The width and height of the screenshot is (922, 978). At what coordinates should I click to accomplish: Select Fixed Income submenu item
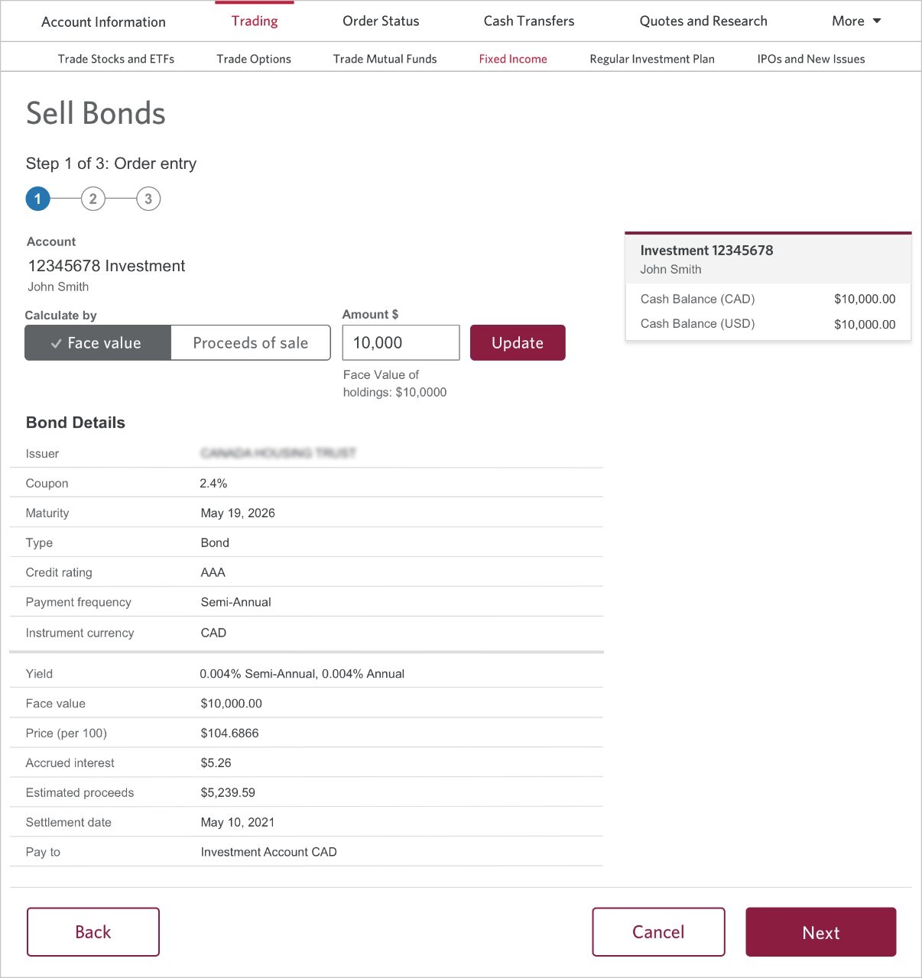tap(513, 59)
